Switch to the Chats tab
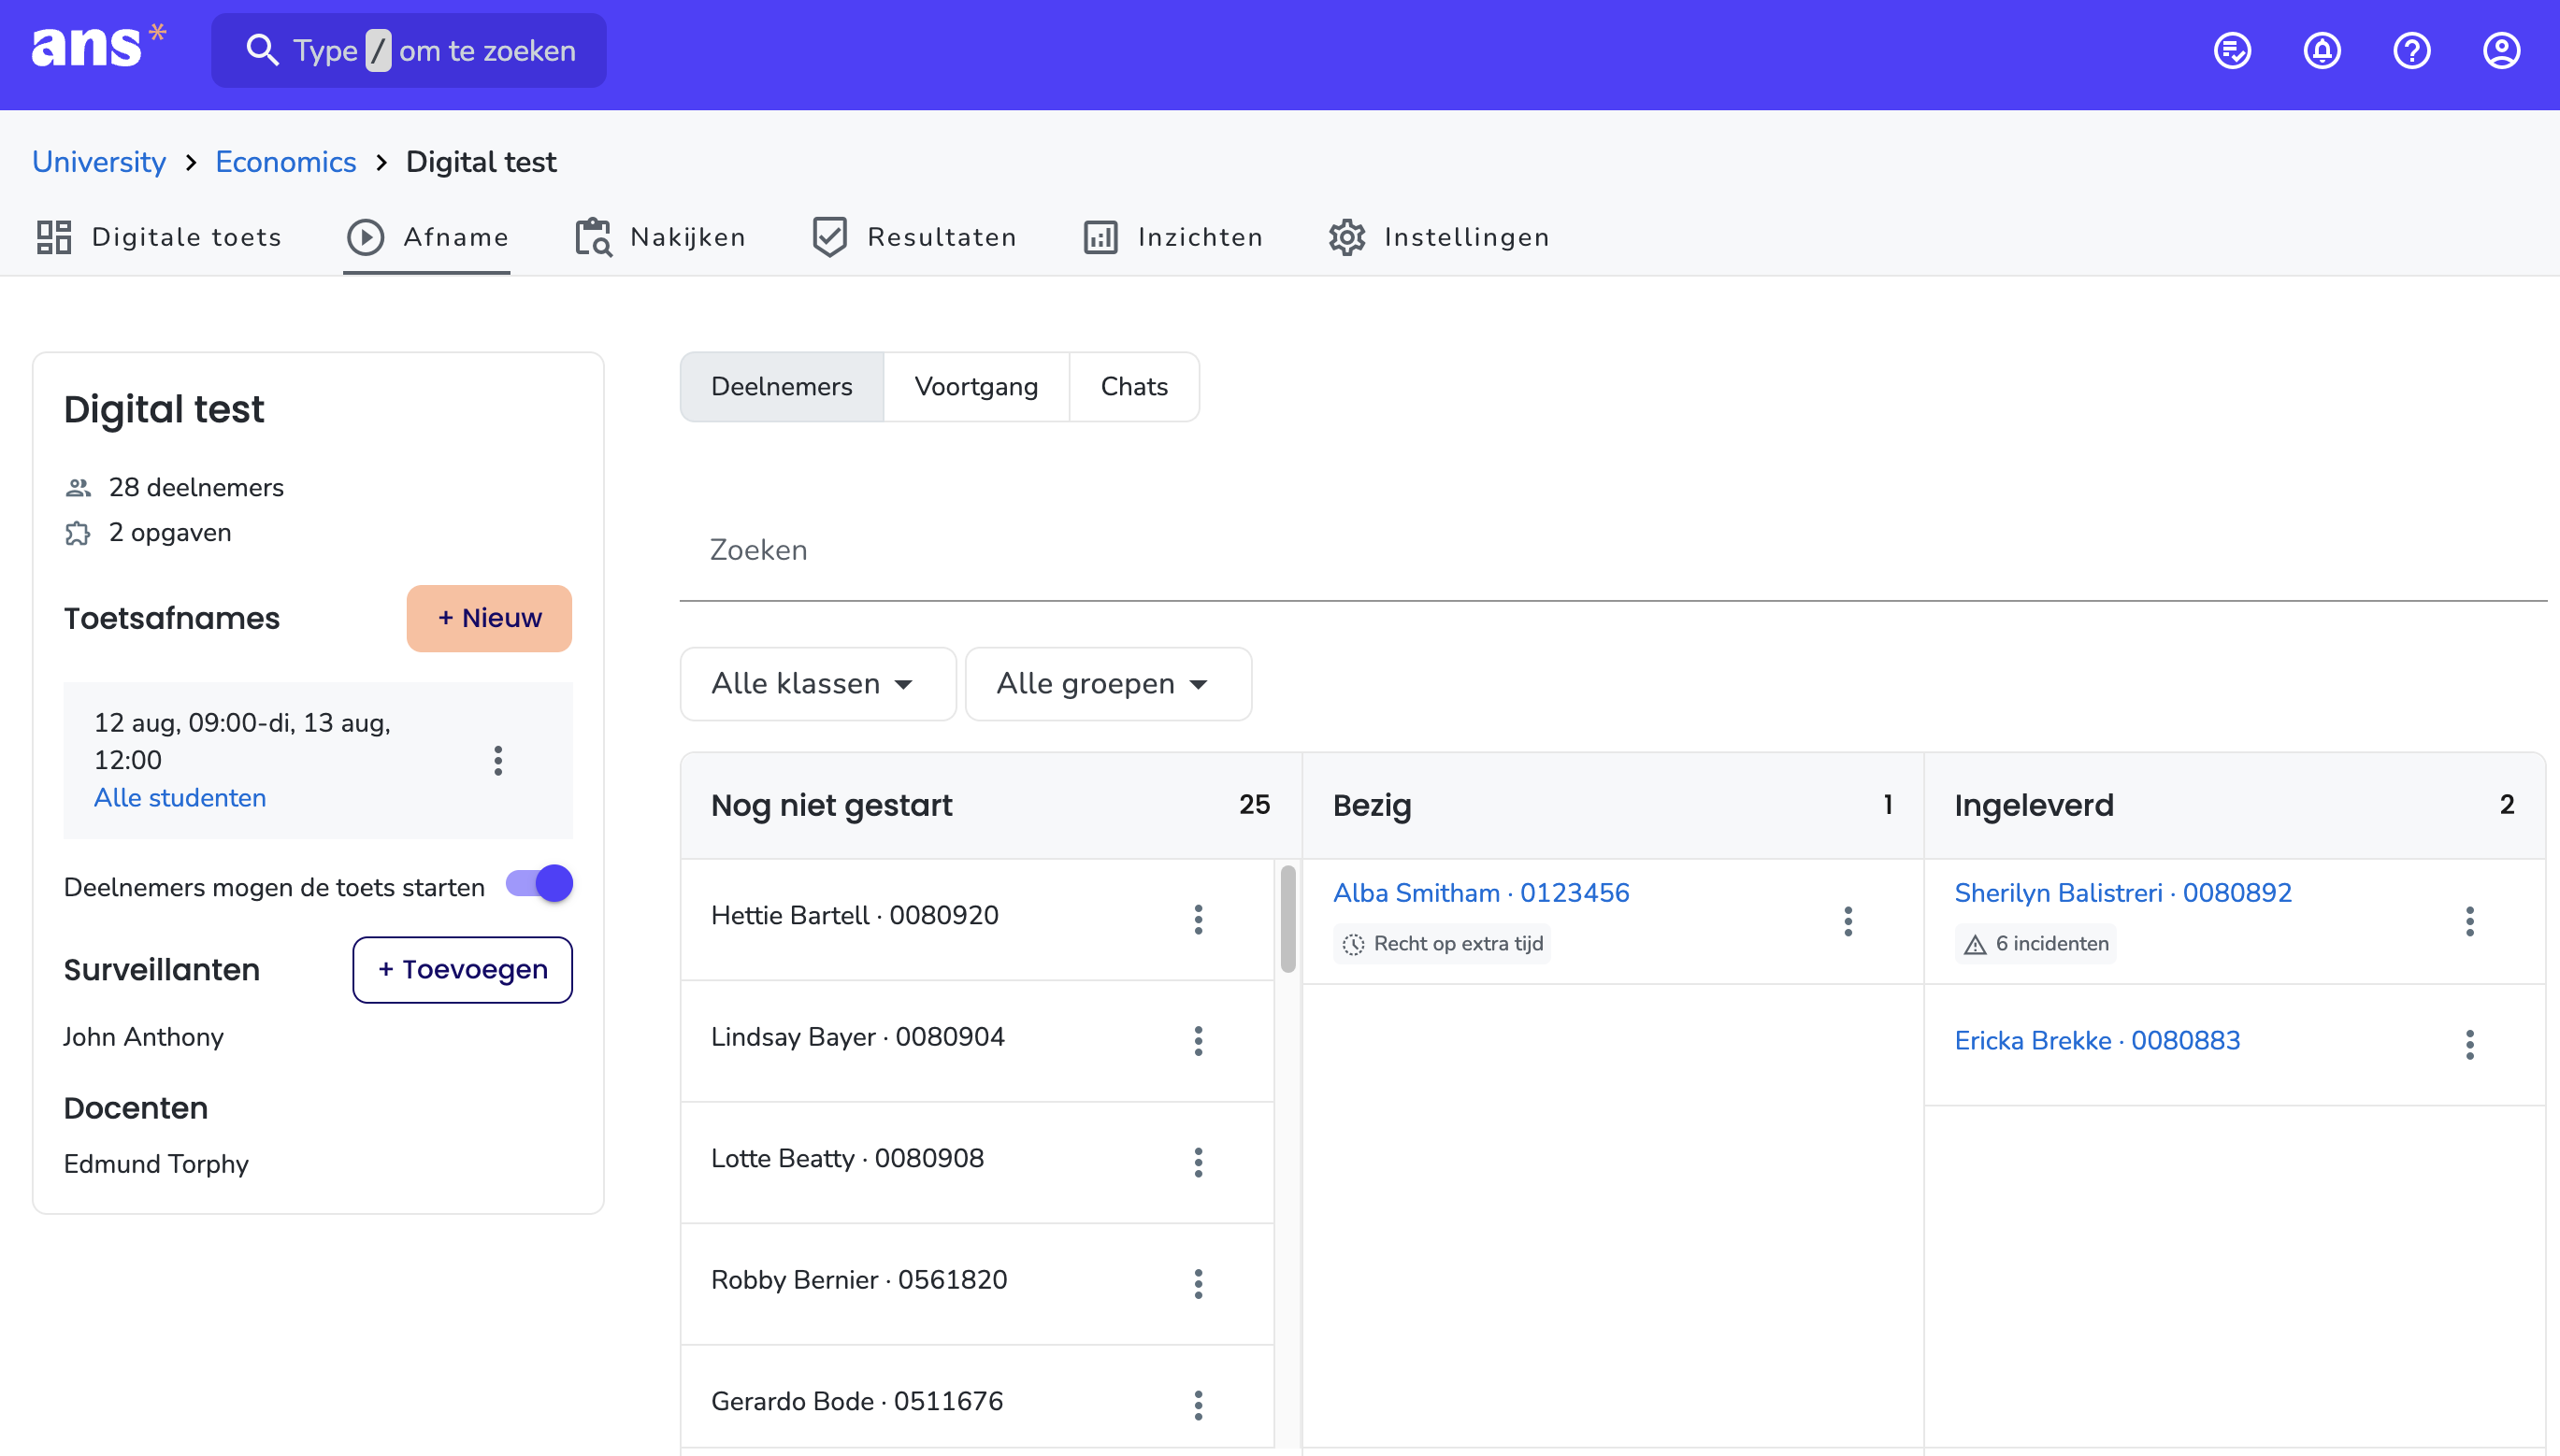The height and width of the screenshot is (1456, 2560). (1133, 387)
